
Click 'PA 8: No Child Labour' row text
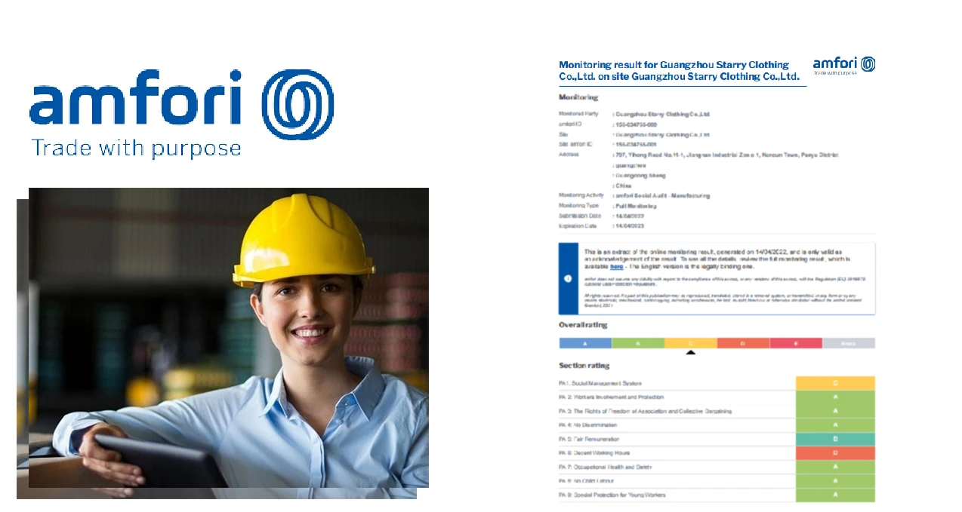coord(586,481)
